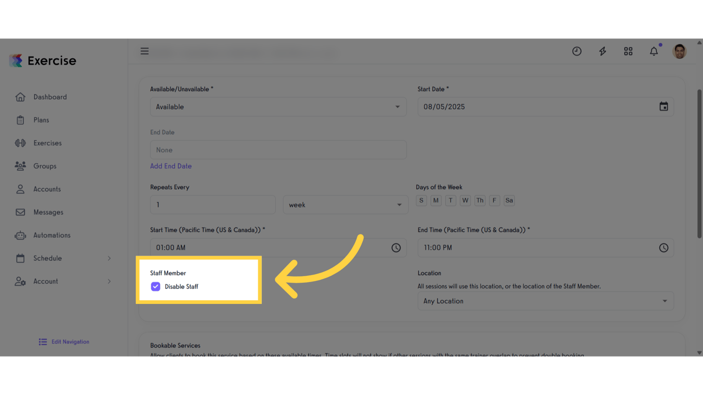
Task: Click the End Date input field
Action: click(x=278, y=150)
